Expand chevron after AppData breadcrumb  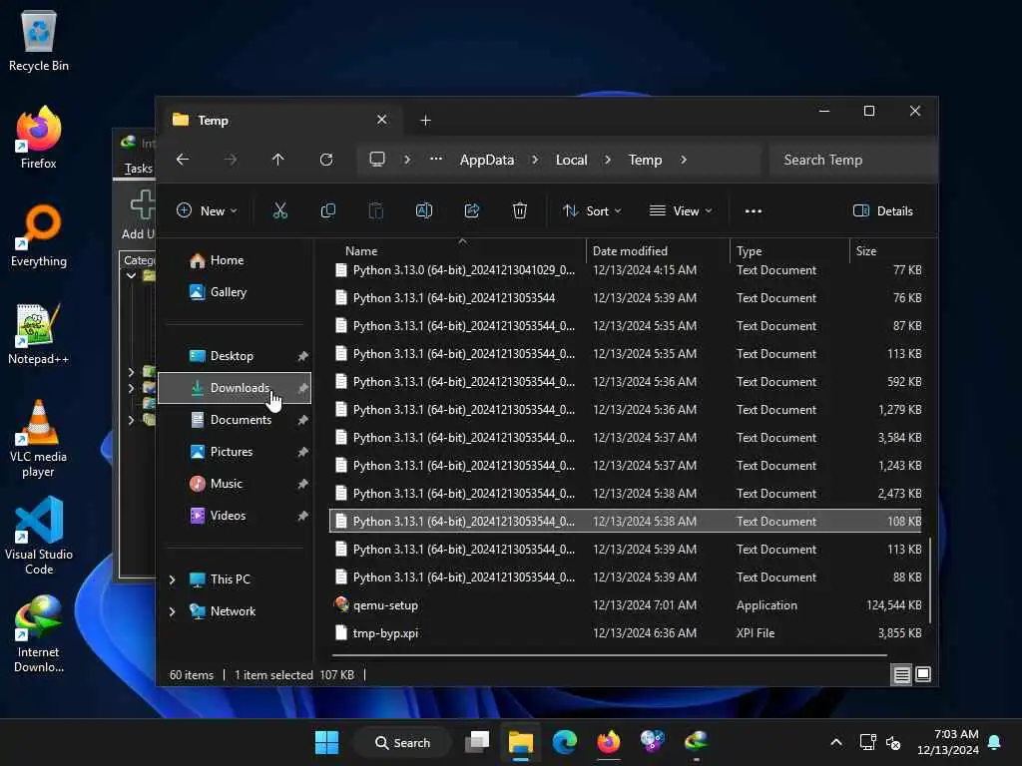[535, 160]
